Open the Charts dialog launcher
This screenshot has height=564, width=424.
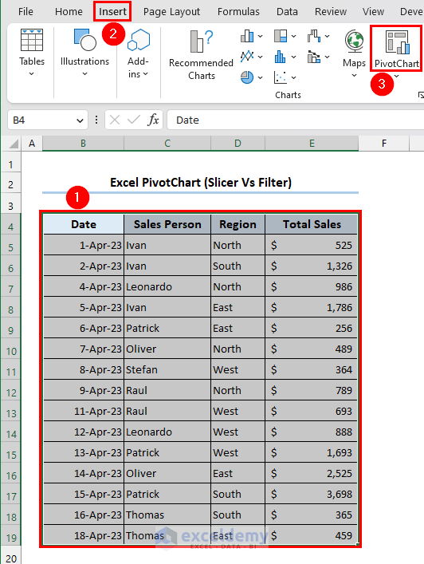421,95
